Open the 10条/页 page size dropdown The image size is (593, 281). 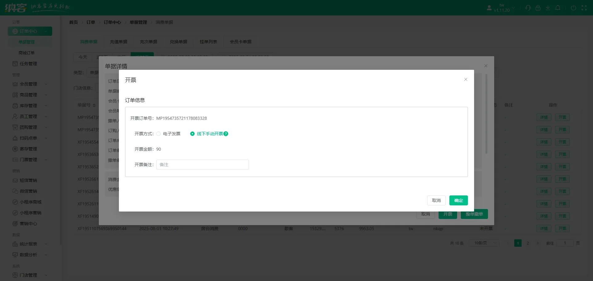484,243
